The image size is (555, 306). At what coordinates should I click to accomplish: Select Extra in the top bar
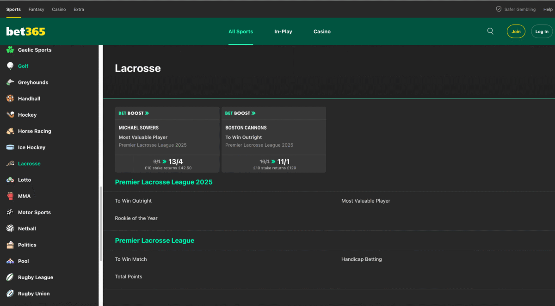coord(79,9)
